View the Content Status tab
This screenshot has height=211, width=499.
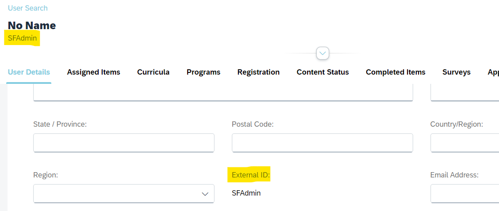(x=322, y=72)
